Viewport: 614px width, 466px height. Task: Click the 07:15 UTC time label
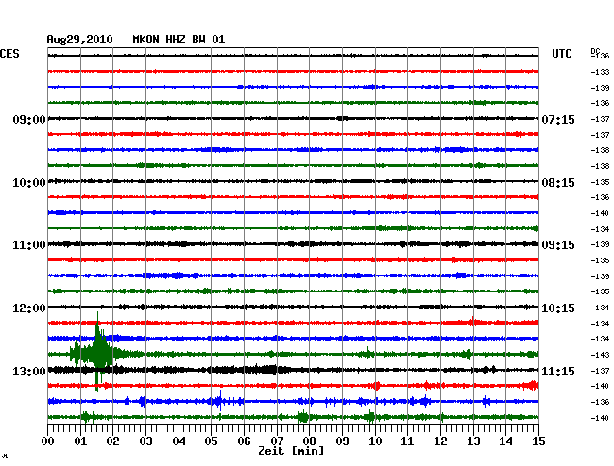tap(558, 119)
